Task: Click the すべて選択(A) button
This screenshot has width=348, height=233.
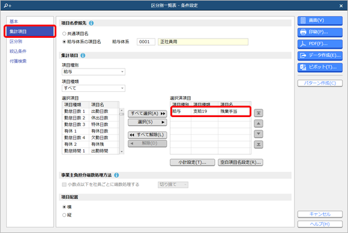Action: point(148,113)
